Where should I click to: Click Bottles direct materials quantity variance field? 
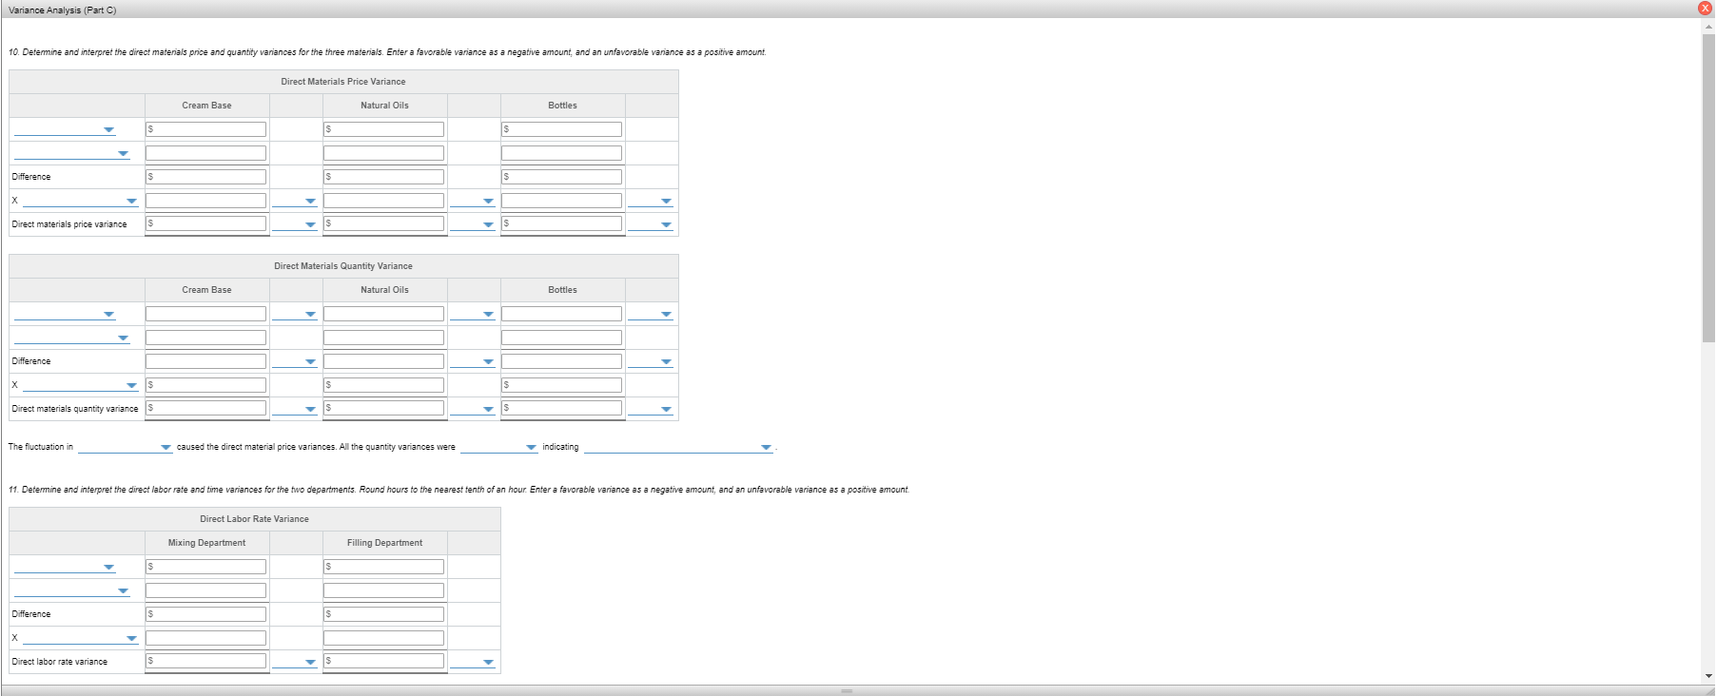[561, 408]
